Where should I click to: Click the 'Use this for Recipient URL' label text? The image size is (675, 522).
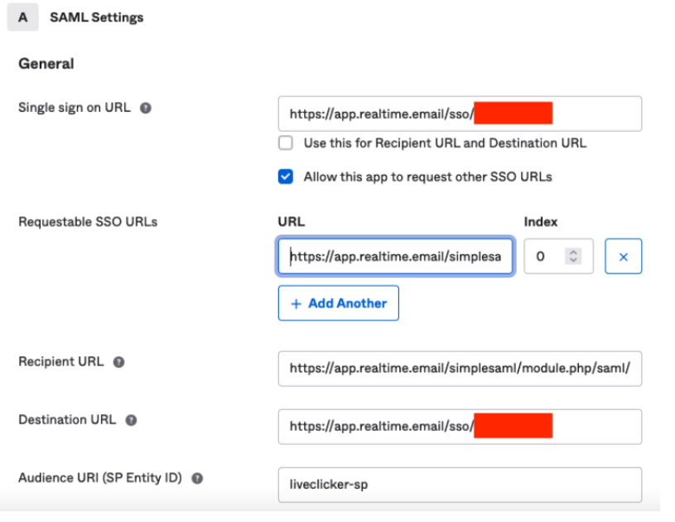445,143
